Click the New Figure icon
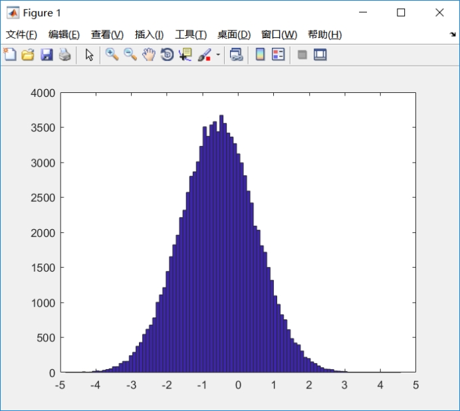The image size is (460, 411). point(9,55)
